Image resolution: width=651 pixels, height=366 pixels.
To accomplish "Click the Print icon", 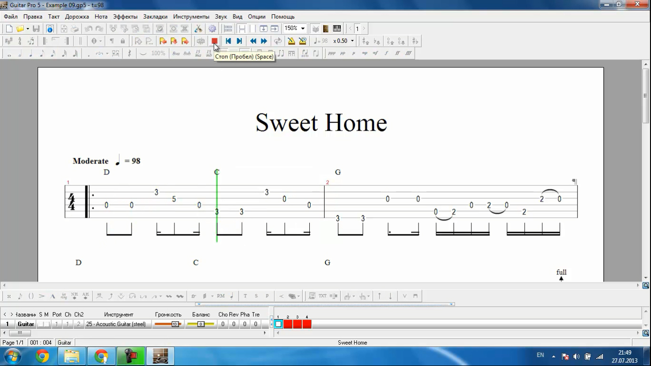I will [75, 29].
